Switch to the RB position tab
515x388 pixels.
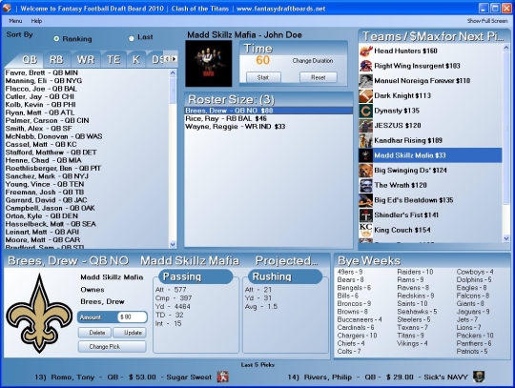point(56,59)
